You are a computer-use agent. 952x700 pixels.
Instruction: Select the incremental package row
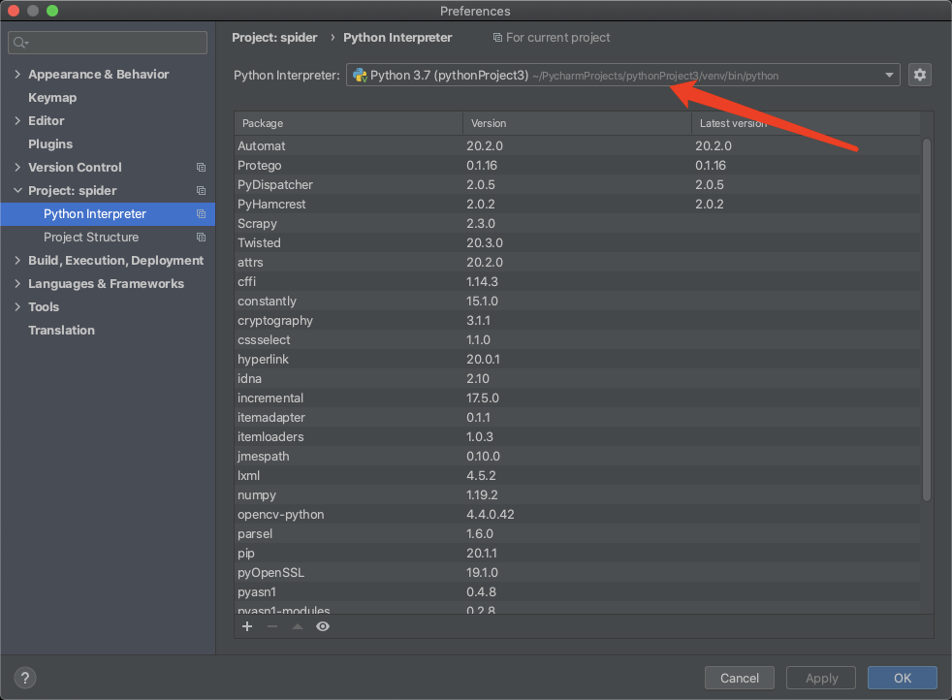pyautogui.click(x=578, y=398)
